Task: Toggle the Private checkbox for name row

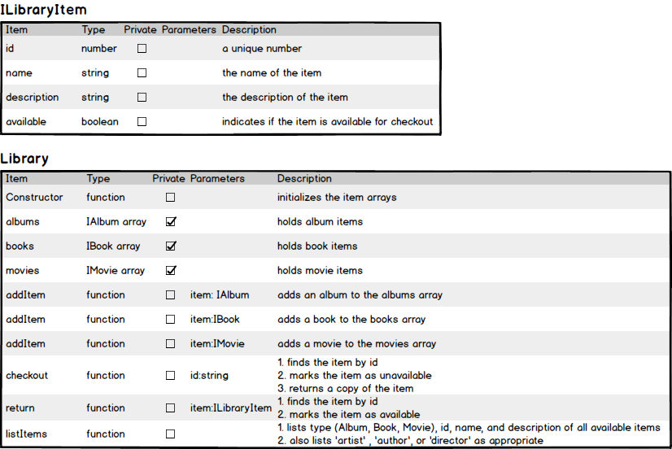Action: coord(142,73)
